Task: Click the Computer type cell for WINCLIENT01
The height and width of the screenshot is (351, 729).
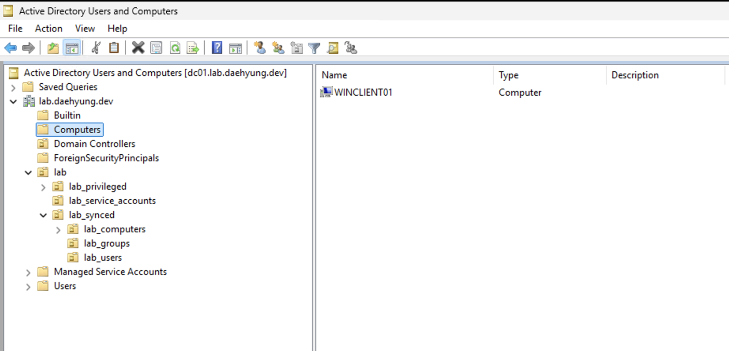Action: pyautogui.click(x=520, y=93)
